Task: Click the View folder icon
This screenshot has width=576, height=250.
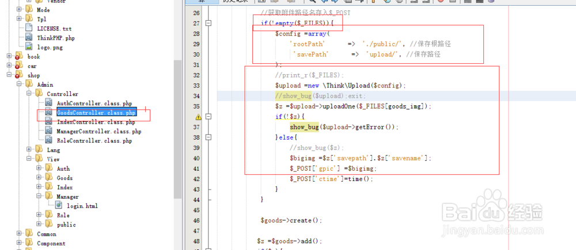Action: click(39, 159)
